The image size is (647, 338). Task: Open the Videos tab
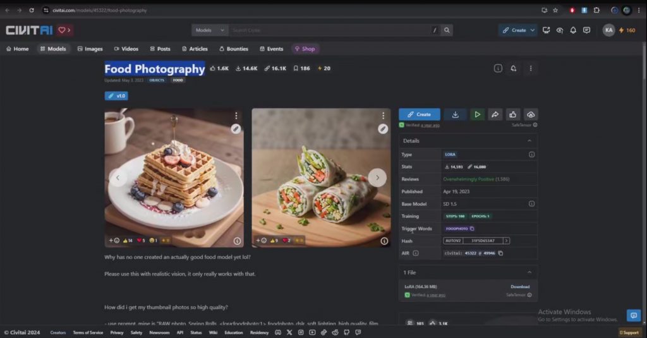click(126, 49)
